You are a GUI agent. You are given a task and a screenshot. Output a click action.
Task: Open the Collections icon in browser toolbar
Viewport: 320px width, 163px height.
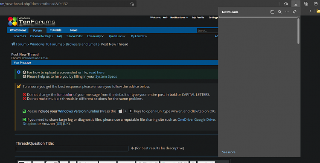306,4
